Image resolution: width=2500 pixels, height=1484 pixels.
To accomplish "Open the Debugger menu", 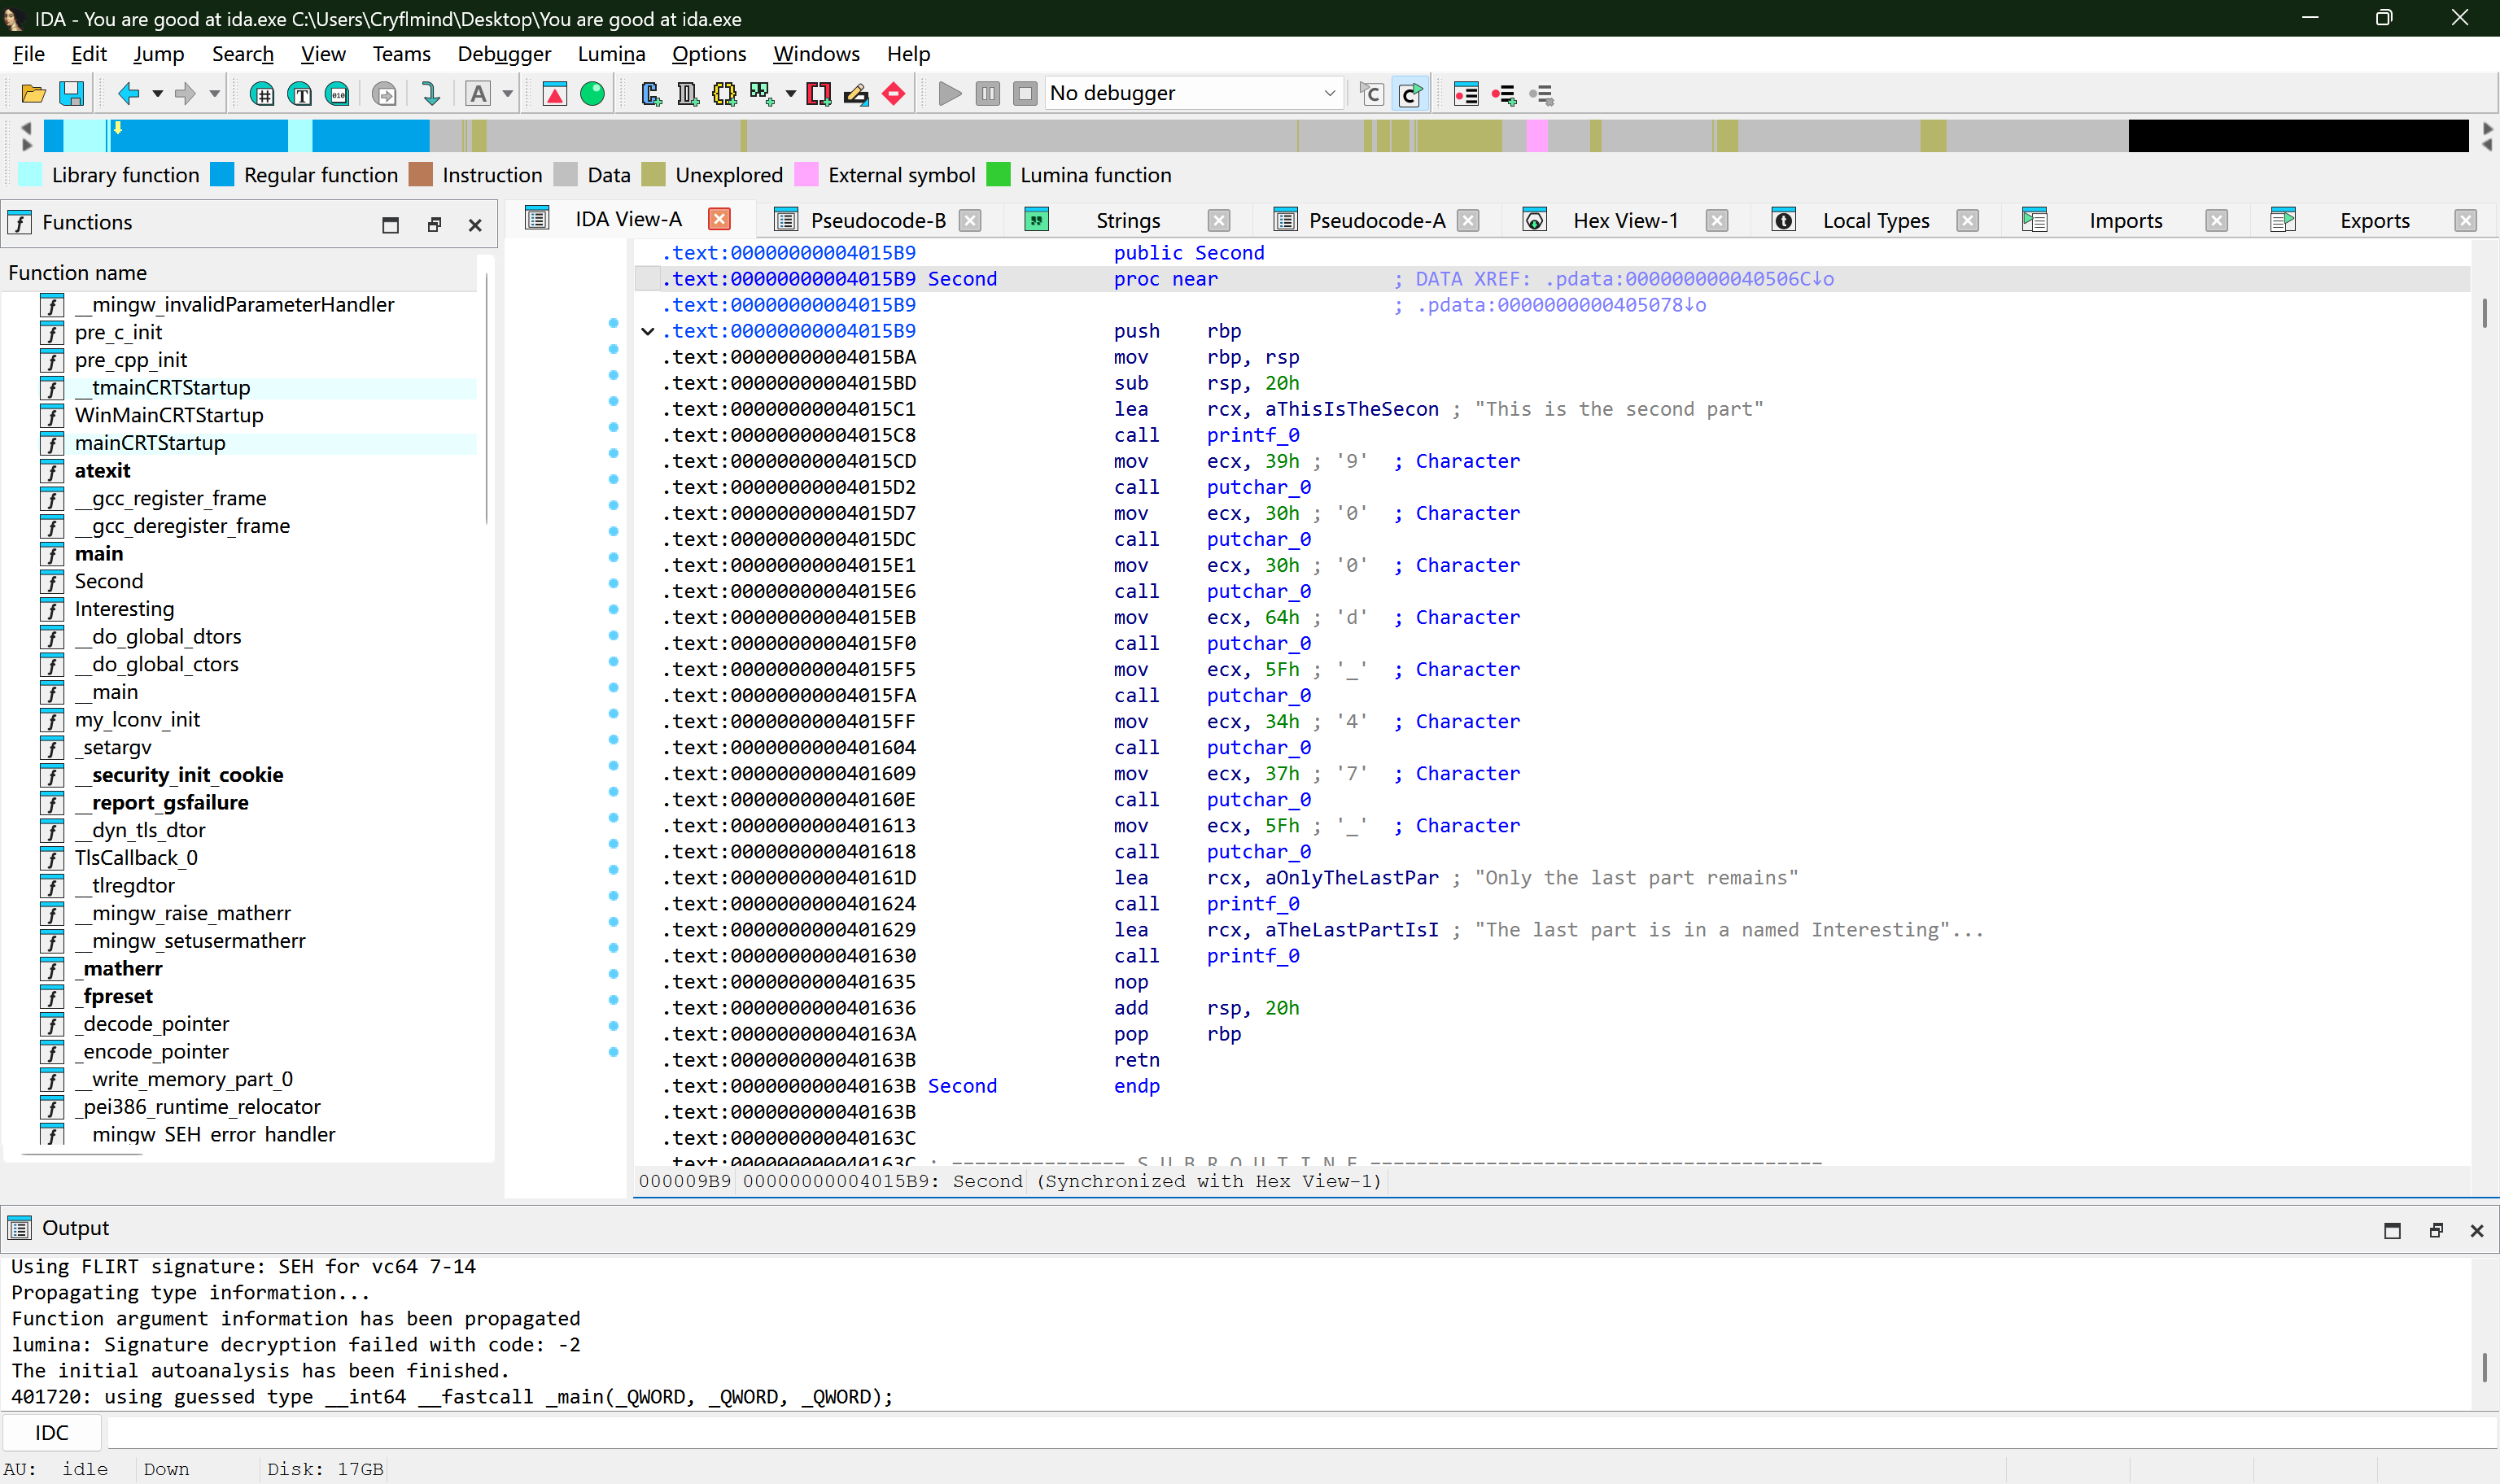I will pos(504,54).
